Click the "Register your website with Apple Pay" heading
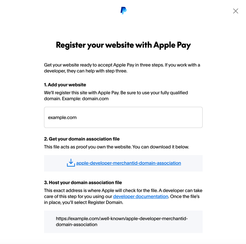The image size is (246, 244). pos(123,45)
